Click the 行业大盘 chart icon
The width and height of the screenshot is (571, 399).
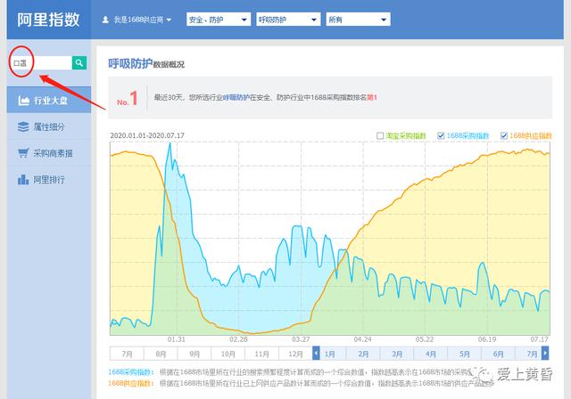coord(24,101)
